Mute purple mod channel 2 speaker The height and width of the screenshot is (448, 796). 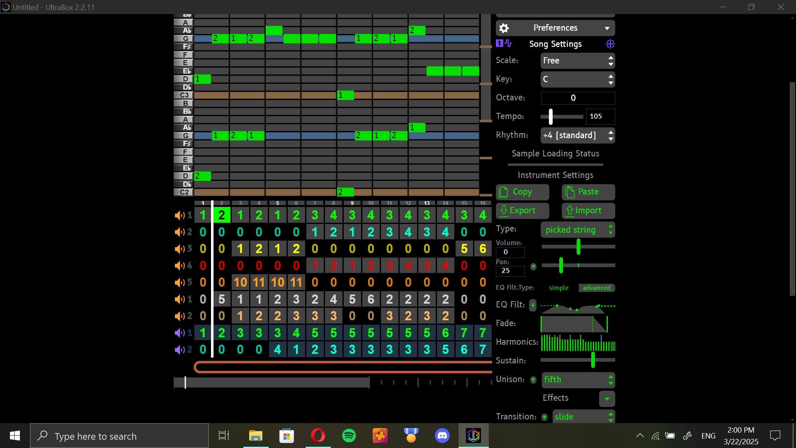[180, 350]
